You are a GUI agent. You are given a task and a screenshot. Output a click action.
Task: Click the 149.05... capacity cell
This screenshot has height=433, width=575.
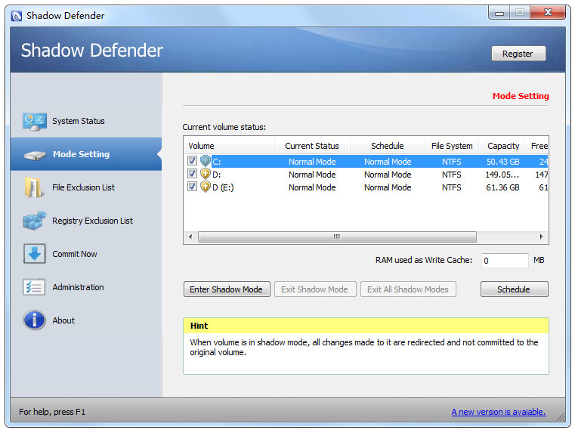[502, 175]
